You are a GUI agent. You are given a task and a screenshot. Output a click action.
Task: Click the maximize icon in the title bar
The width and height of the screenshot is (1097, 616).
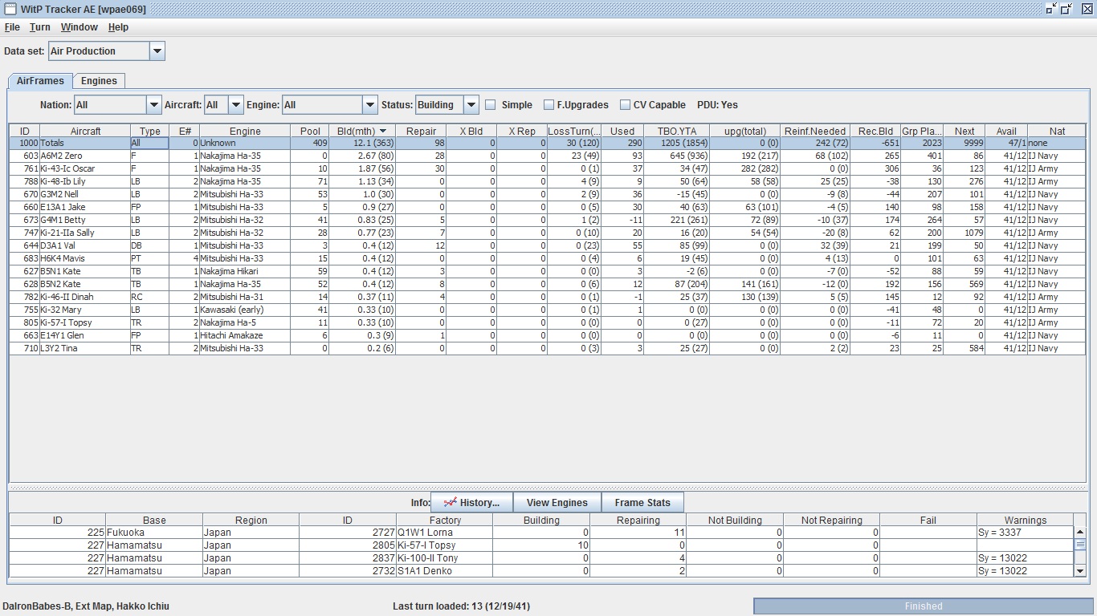click(1066, 9)
